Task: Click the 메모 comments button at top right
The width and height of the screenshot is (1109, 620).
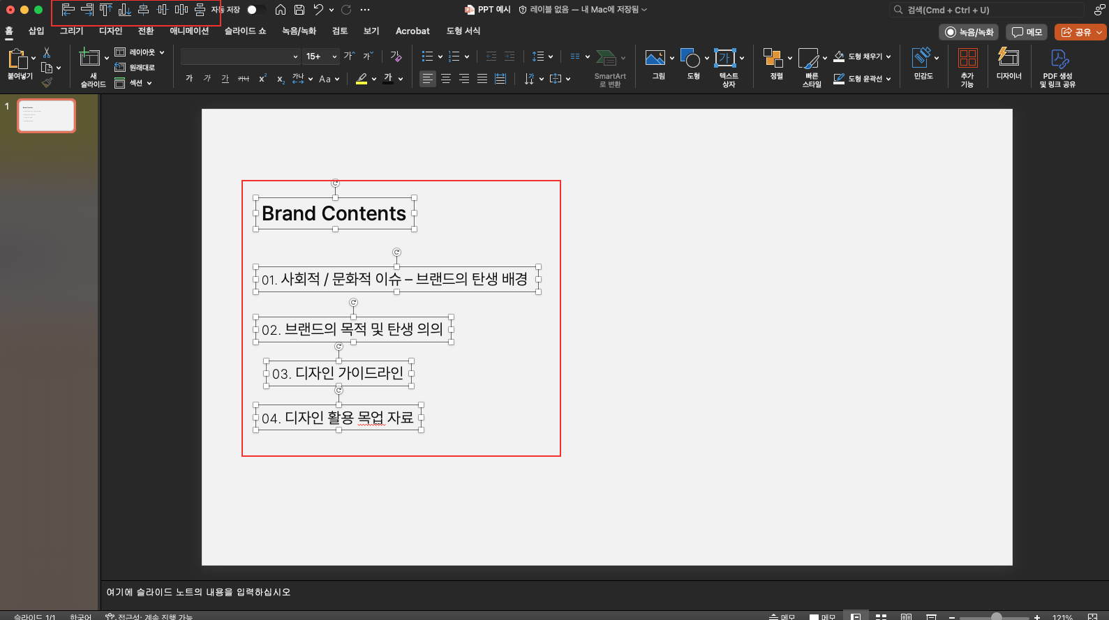Action: click(x=1027, y=32)
